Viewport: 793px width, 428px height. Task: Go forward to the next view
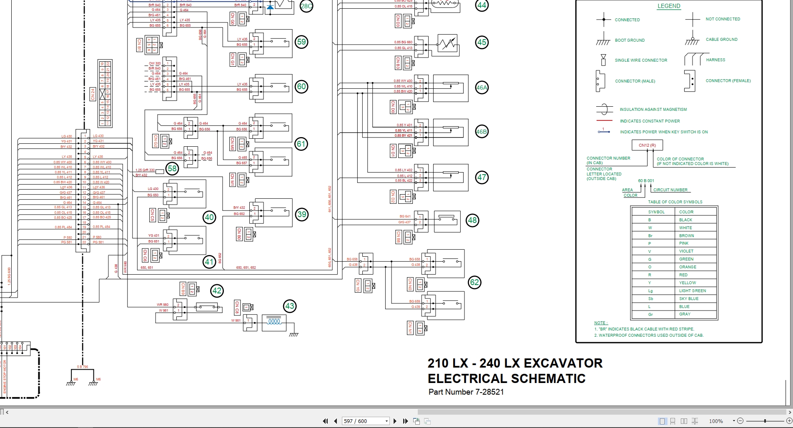click(x=426, y=421)
